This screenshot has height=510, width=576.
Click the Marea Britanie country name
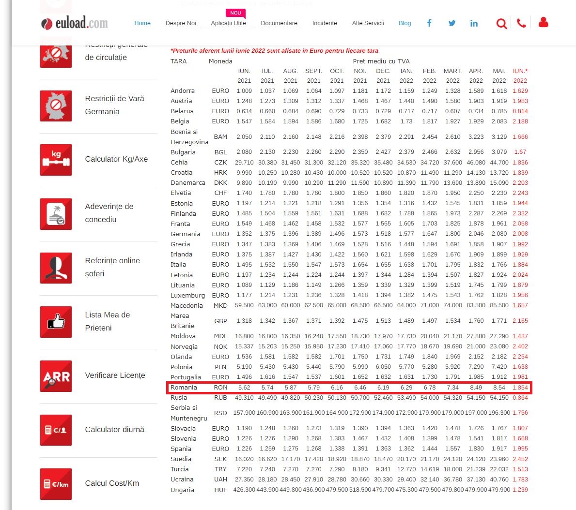(183, 321)
